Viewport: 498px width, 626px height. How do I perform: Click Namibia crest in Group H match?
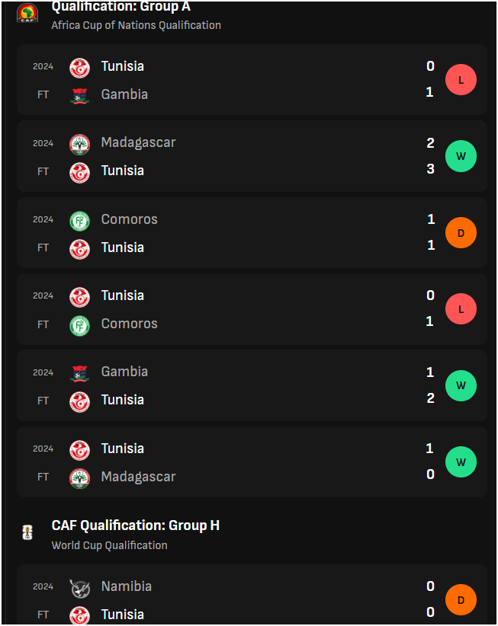click(x=79, y=588)
